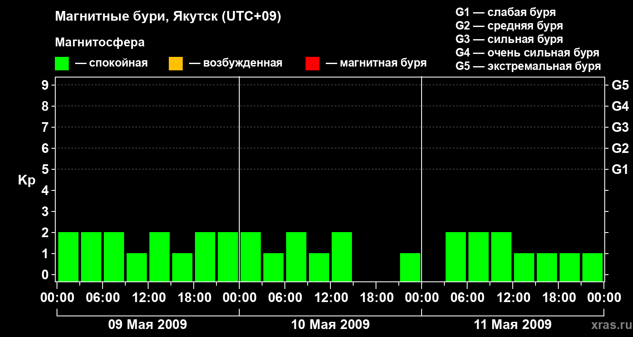Click the 09 May 00:00–03:00 bar
Image resolution: width=633 pixels, height=337 pixels.
coord(68,257)
